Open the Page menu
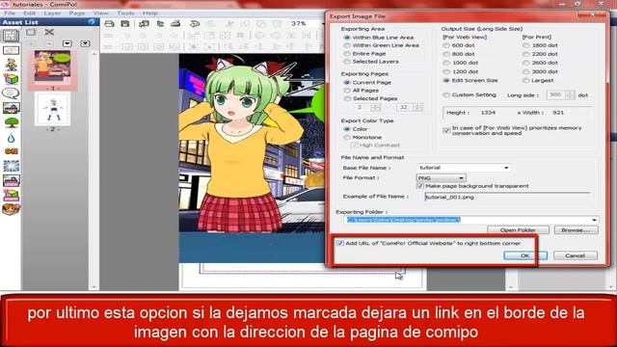The image size is (617, 347). pos(77,13)
